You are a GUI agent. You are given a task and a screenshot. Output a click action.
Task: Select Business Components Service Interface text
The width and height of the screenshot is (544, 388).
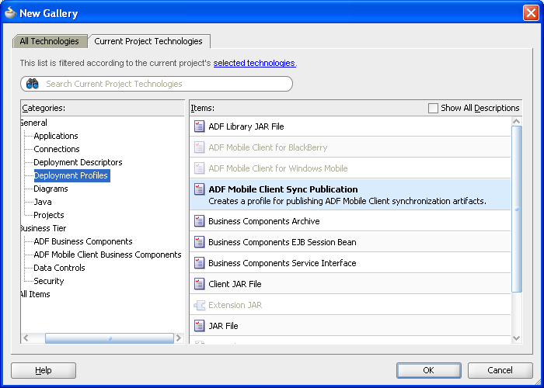coord(282,263)
